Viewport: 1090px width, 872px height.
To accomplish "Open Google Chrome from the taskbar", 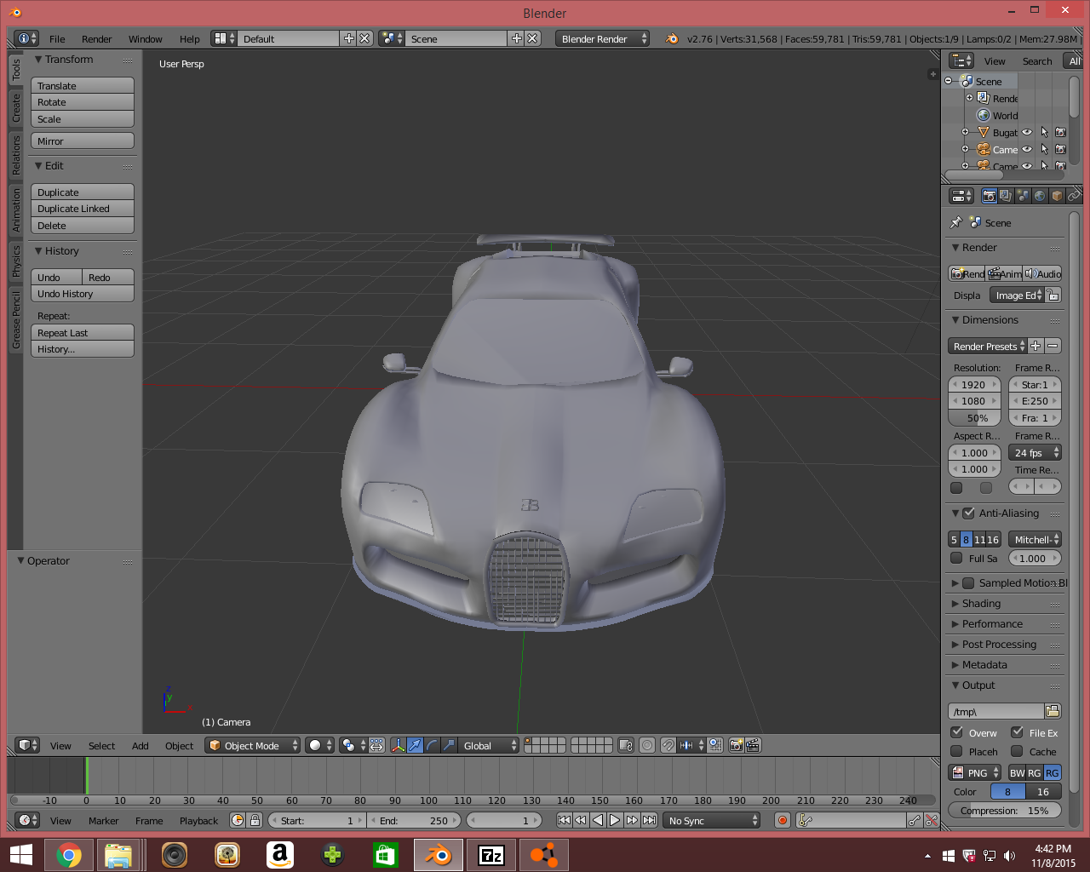I will tap(69, 854).
